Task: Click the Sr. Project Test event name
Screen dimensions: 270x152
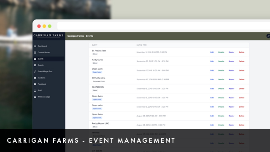Action: click(99, 51)
